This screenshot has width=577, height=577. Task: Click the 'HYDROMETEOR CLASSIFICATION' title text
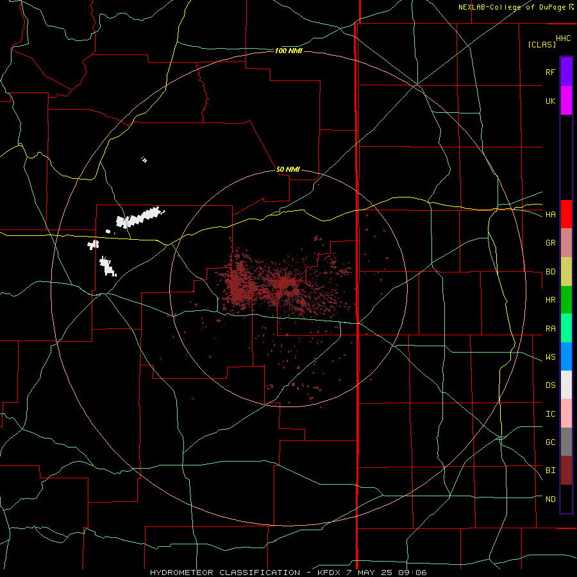(x=225, y=573)
